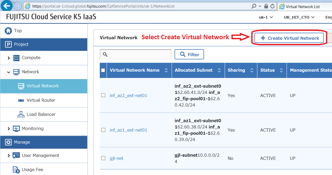Image resolution: width=332 pixels, height=175 pixels.
Task: Check the box for inf_az1_ext-net01
Action: 103,130
